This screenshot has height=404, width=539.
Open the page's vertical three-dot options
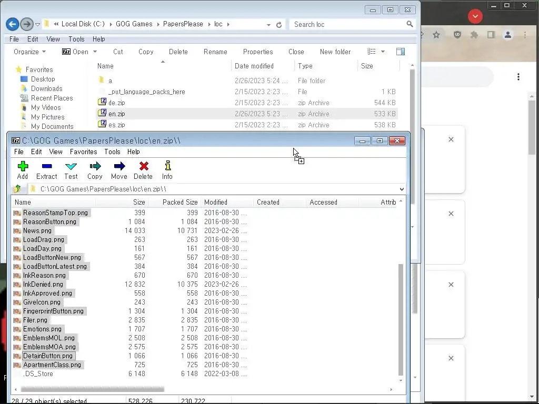[x=518, y=77]
